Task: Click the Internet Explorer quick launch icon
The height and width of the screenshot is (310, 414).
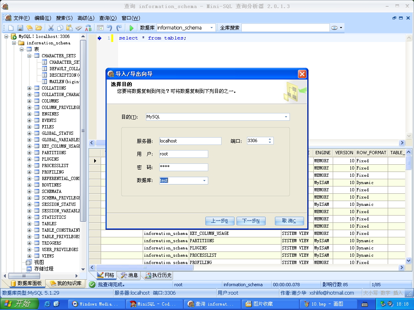Action: 47,304
